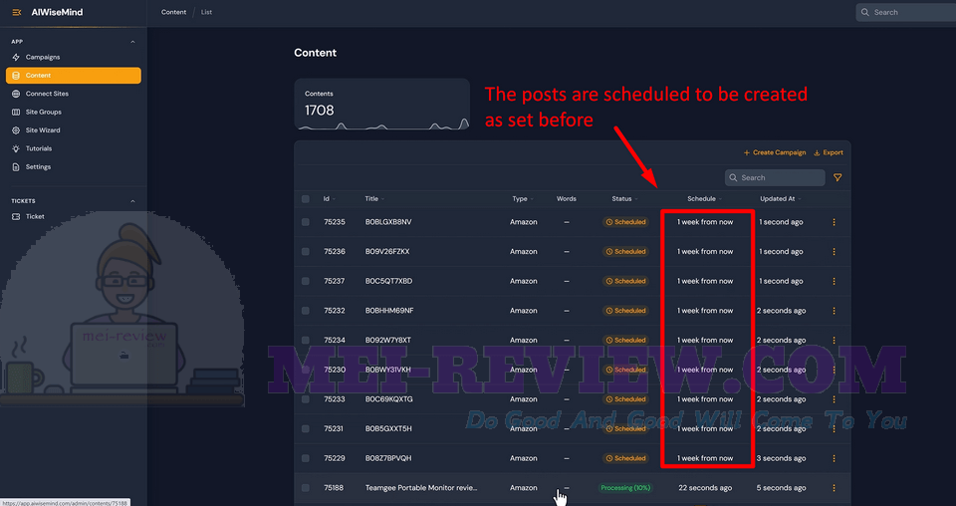The image size is (956, 506).
Task: Collapse the APP section chevron
Action: tap(132, 42)
